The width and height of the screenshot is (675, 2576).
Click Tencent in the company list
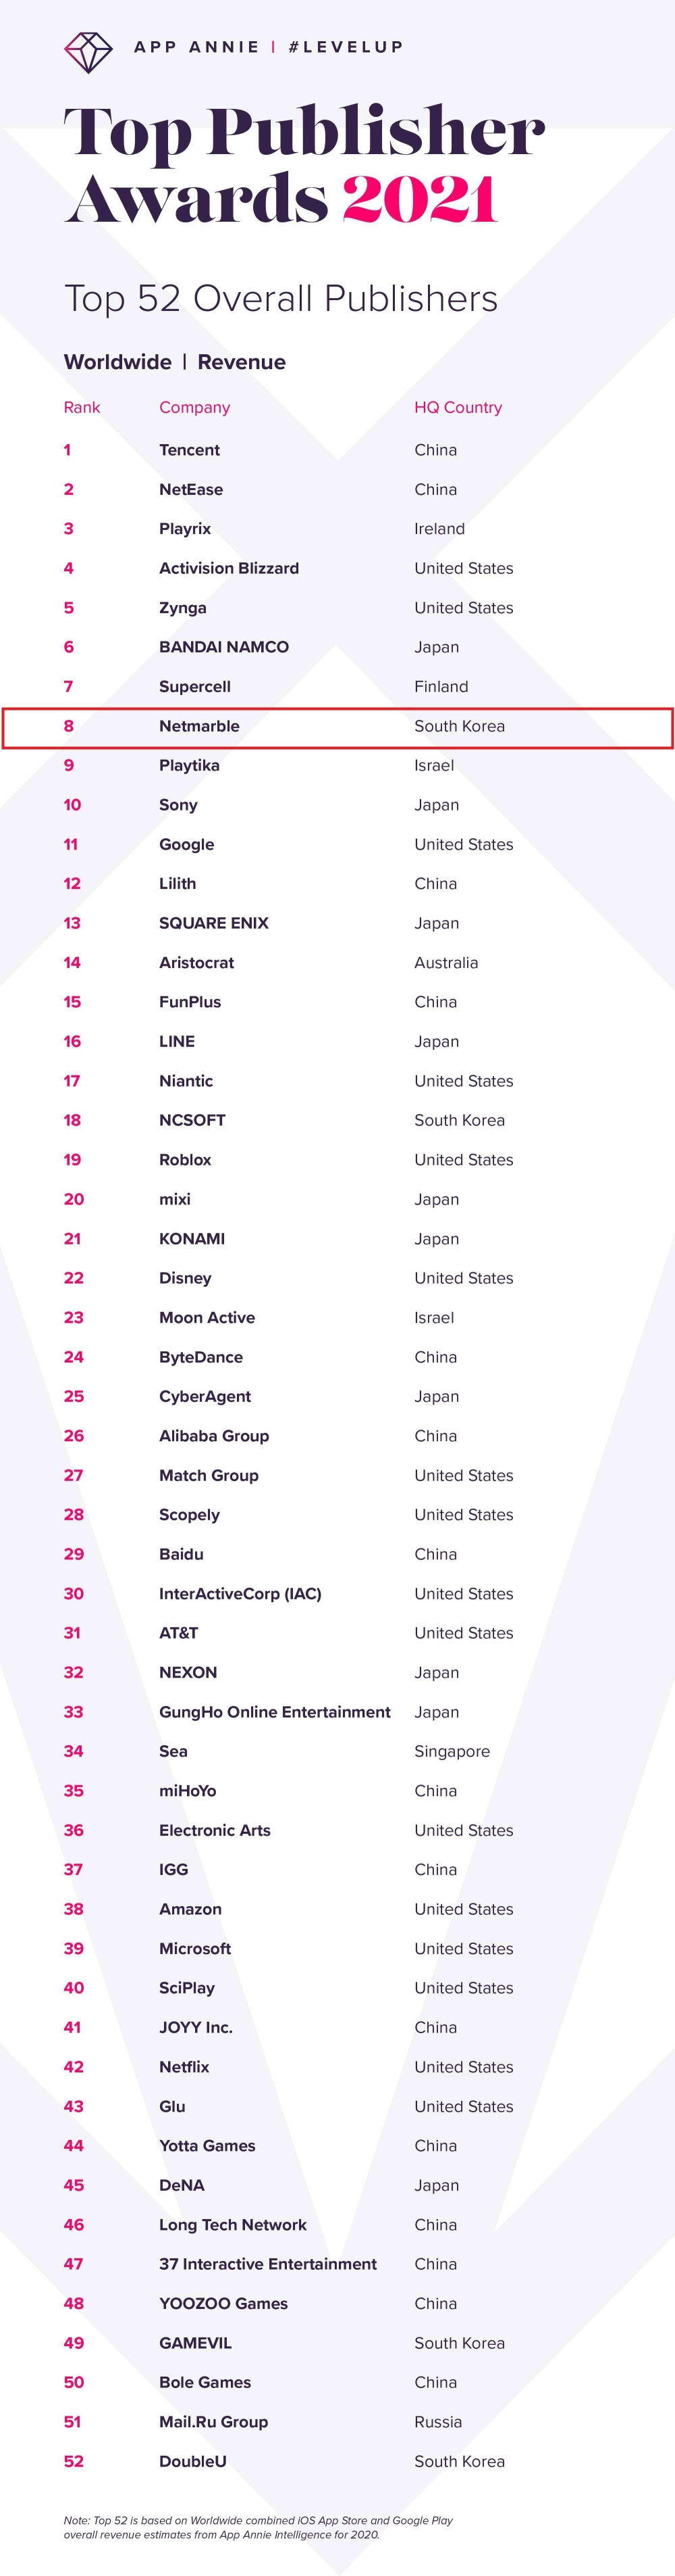tap(190, 450)
